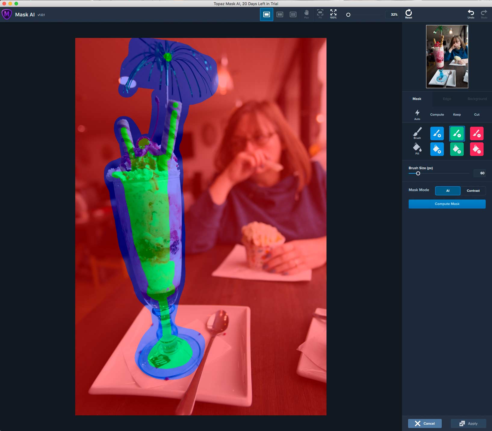Click the macOS green fullscreen window button
This screenshot has height=431, width=492.
click(x=16, y=4)
